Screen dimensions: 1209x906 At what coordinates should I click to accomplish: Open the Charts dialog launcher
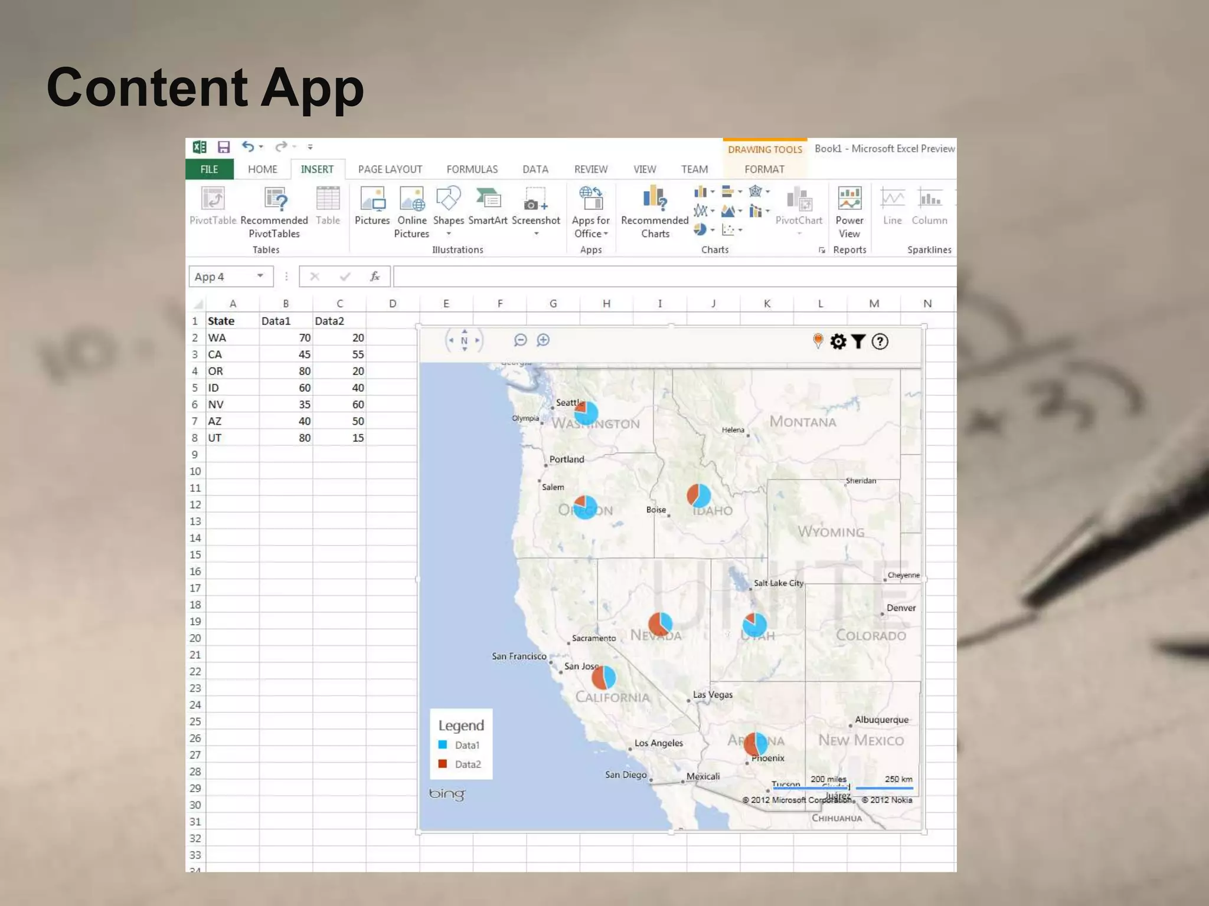(x=821, y=250)
